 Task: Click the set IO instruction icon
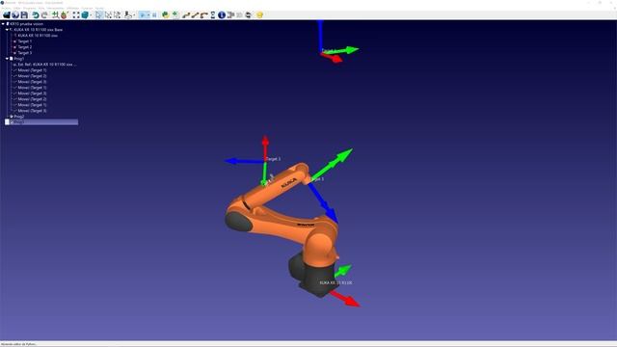point(231,15)
